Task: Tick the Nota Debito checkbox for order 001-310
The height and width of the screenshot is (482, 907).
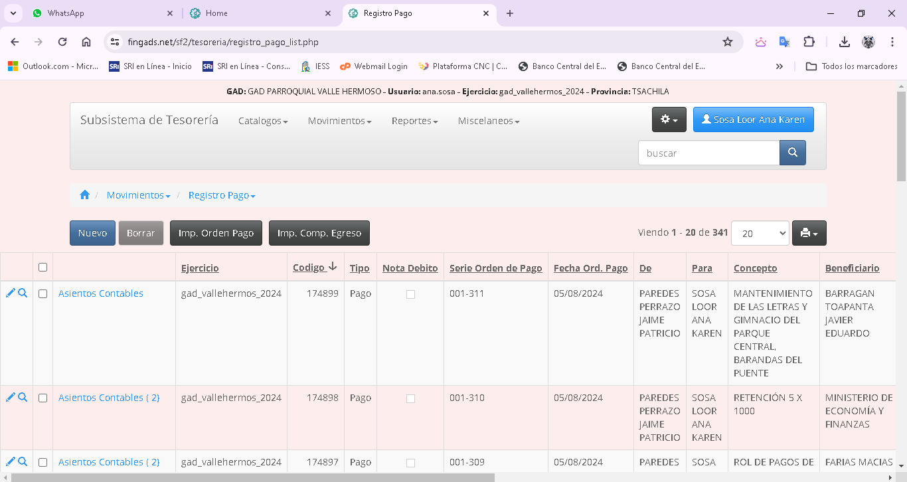Action: click(x=410, y=398)
